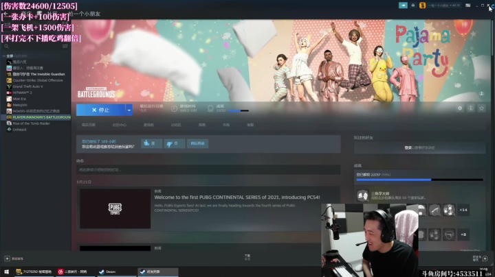495x277 pixels.
Task: Open the 客服 support tab
Action: point(250,125)
